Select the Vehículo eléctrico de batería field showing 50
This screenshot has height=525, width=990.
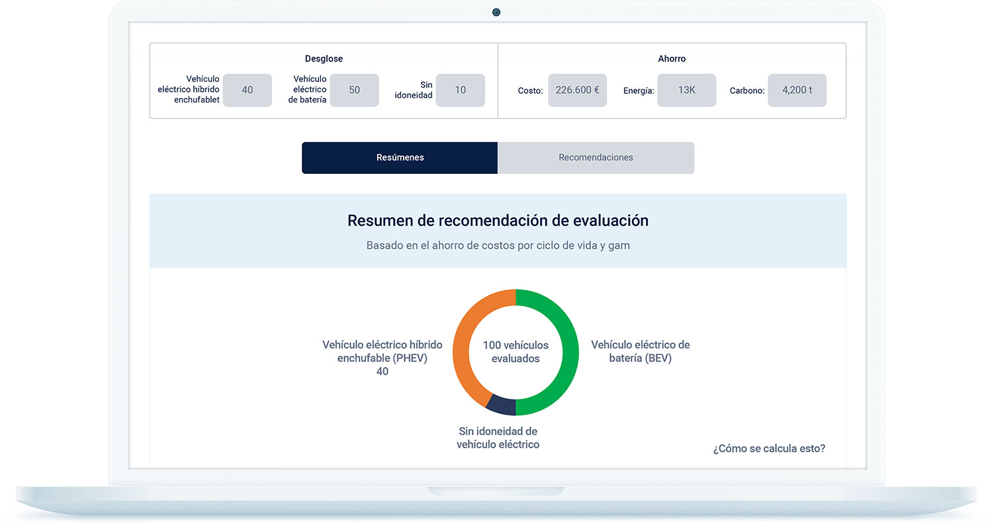(x=354, y=90)
